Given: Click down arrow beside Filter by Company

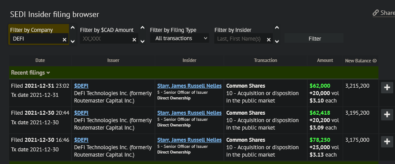Looking at the screenshot, I should pos(72,41).
